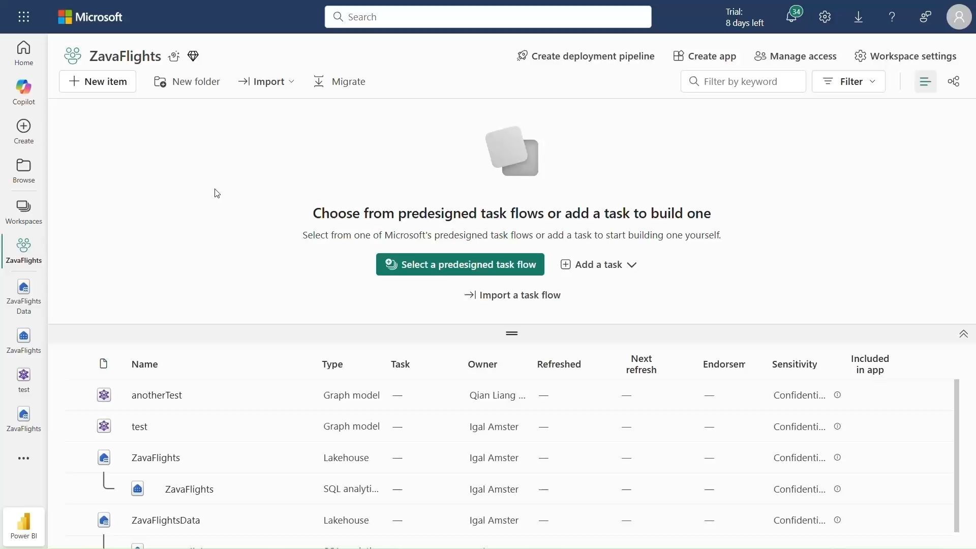Click the pane resize handle divider
Viewport: 976px width, 549px height.
(x=511, y=333)
